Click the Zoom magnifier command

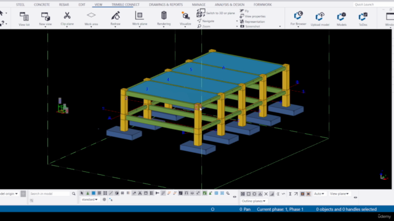click(204, 26)
